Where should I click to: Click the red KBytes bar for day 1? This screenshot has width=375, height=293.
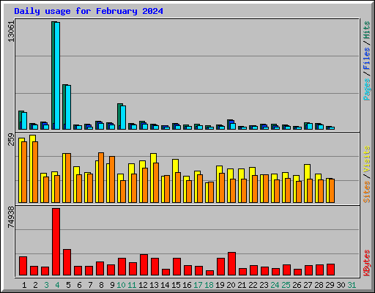pos(23,266)
